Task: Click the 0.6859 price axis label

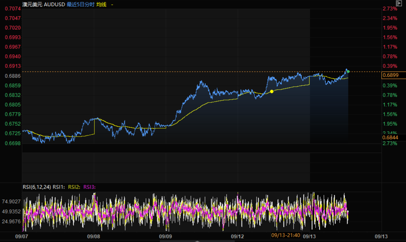Action: [x=13, y=86]
